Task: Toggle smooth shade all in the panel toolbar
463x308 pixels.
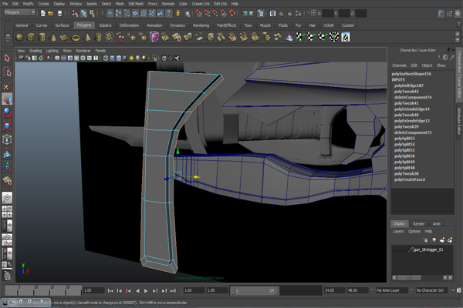Action: coord(112,58)
